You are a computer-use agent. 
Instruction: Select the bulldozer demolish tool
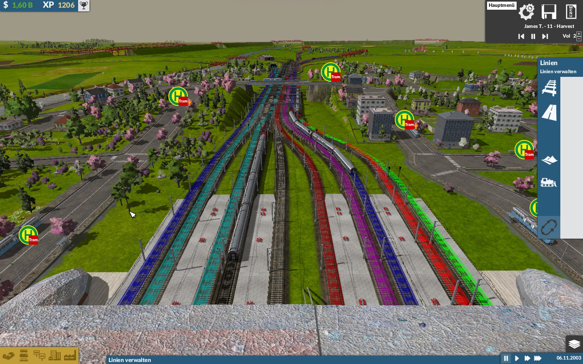(549, 182)
